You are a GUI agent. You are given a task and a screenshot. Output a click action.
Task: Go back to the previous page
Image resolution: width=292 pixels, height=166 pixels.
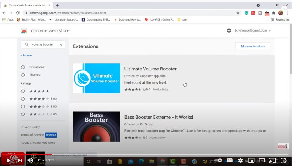tap(4, 13)
